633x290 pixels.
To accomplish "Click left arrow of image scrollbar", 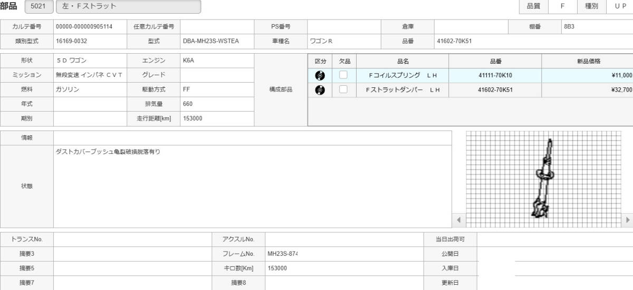I will [x=458, y=219].
